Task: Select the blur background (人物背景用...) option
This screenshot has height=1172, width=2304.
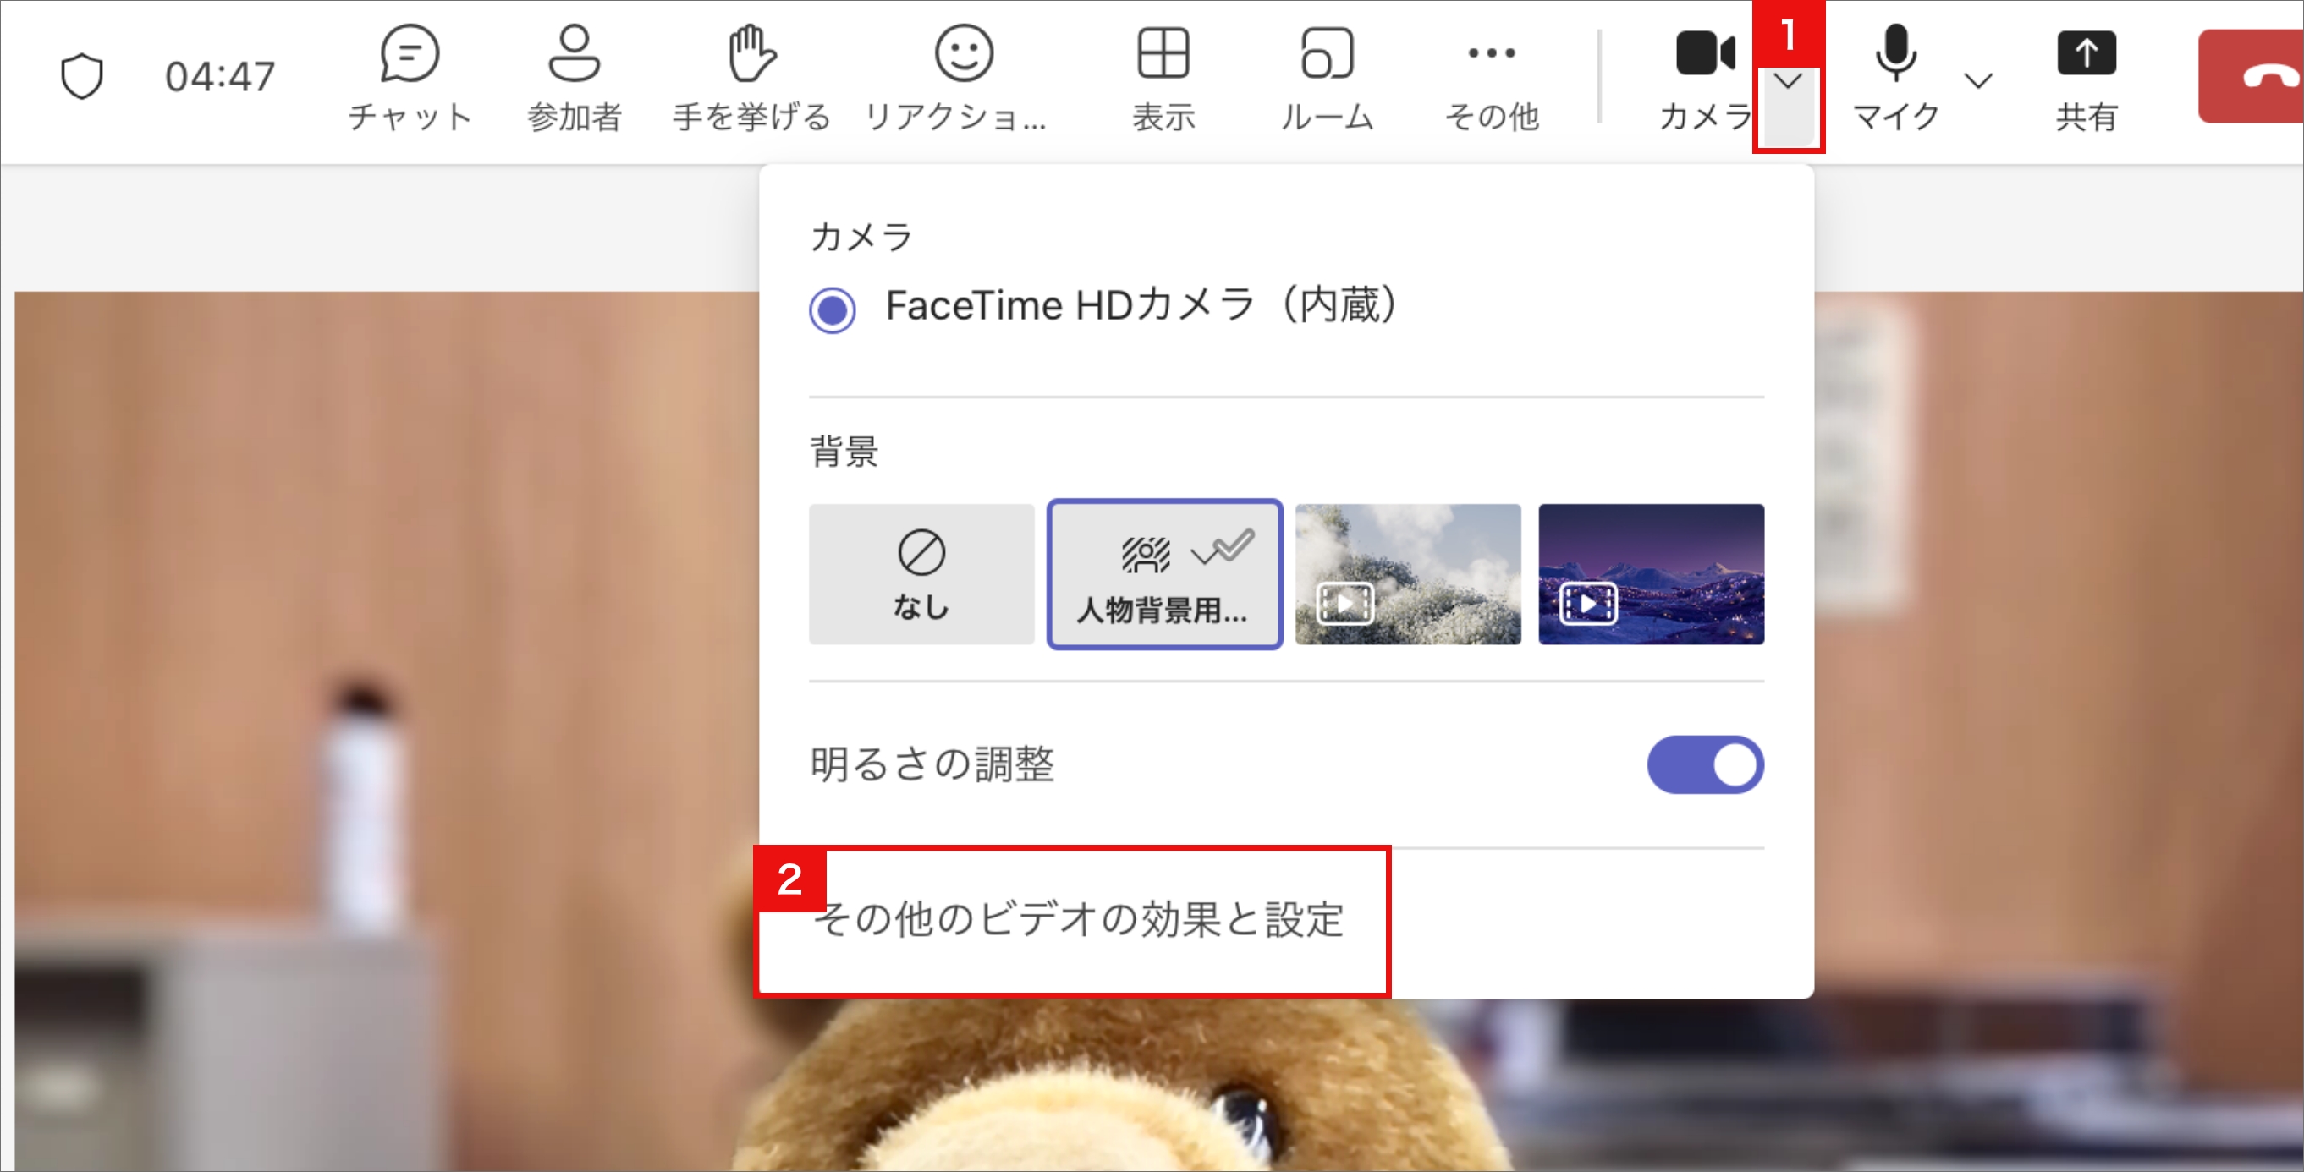Action: pos(1164,574)
